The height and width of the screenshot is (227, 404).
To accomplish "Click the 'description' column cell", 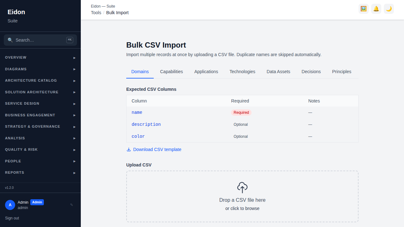I will point(146,125).
